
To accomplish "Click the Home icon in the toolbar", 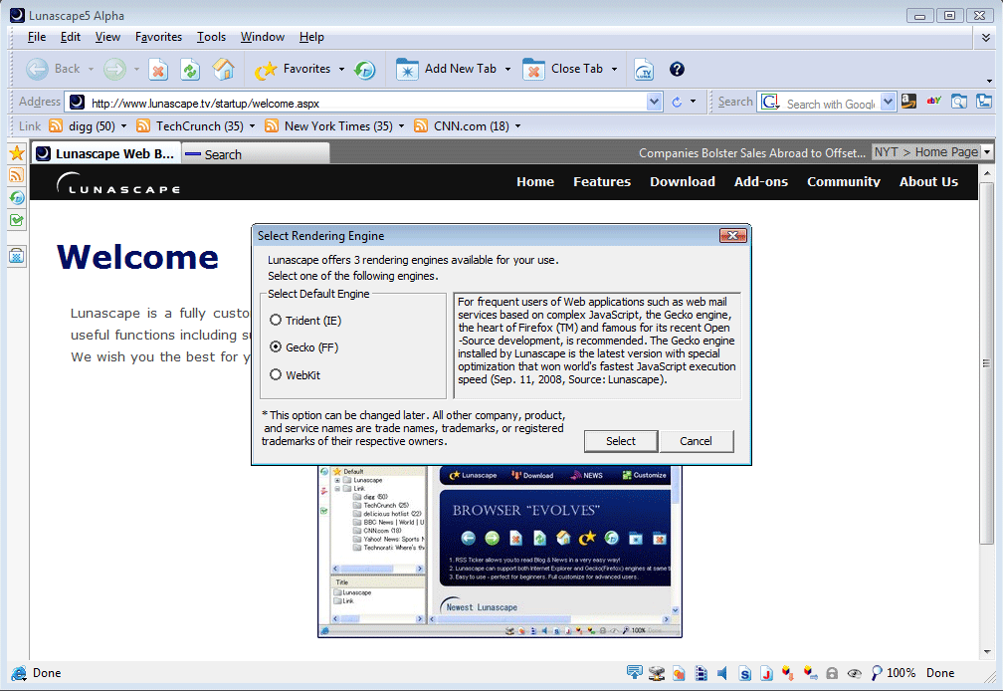I will click(x=224, y=70).
